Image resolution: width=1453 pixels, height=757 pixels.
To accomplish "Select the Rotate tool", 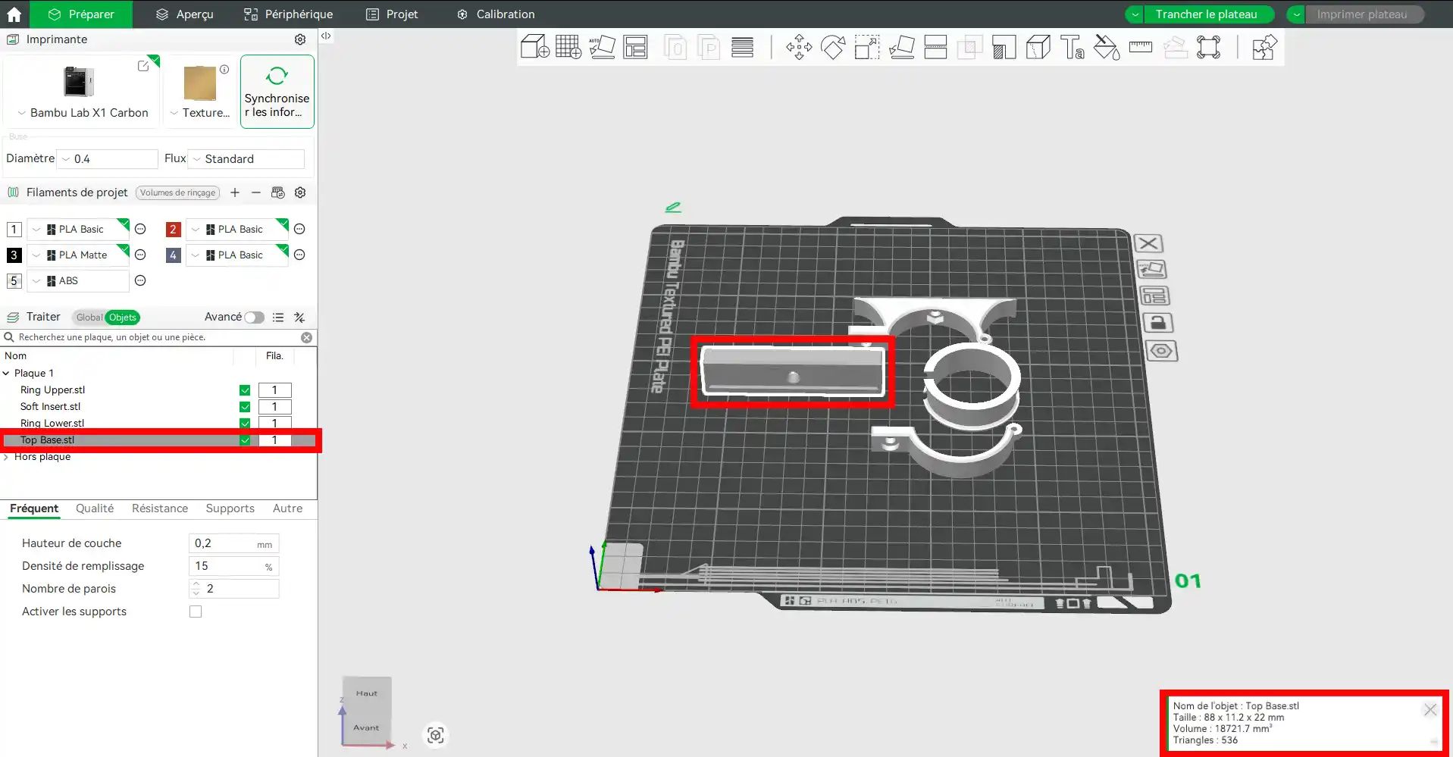I will pos(833,48).
